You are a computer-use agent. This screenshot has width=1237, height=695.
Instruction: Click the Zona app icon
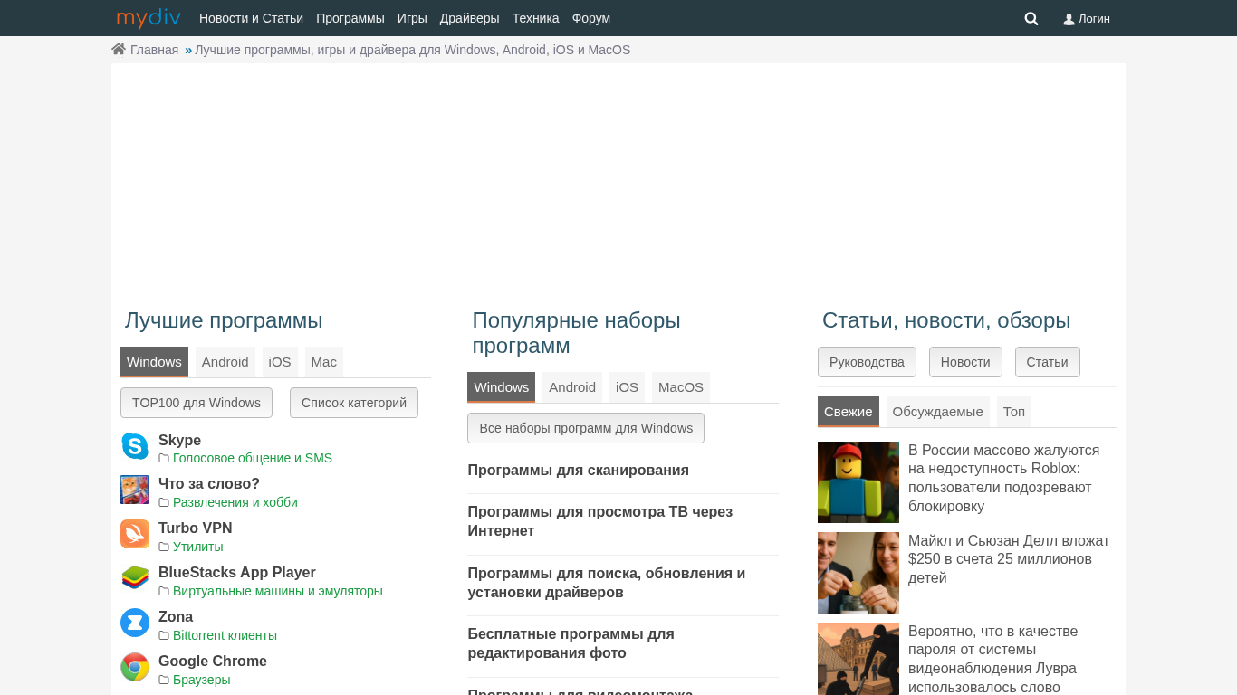[135, 623]
